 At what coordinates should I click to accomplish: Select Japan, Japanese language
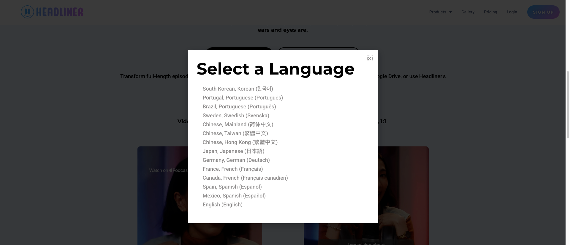click(x=234, y=151)
